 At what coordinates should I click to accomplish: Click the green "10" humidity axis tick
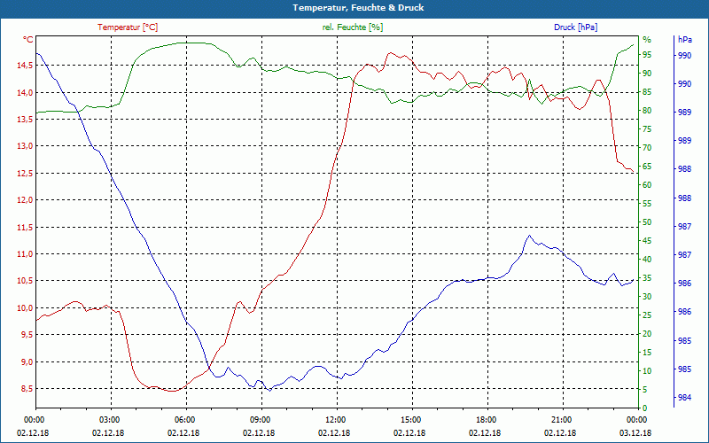pyautogui.click(x=647, y=371)
